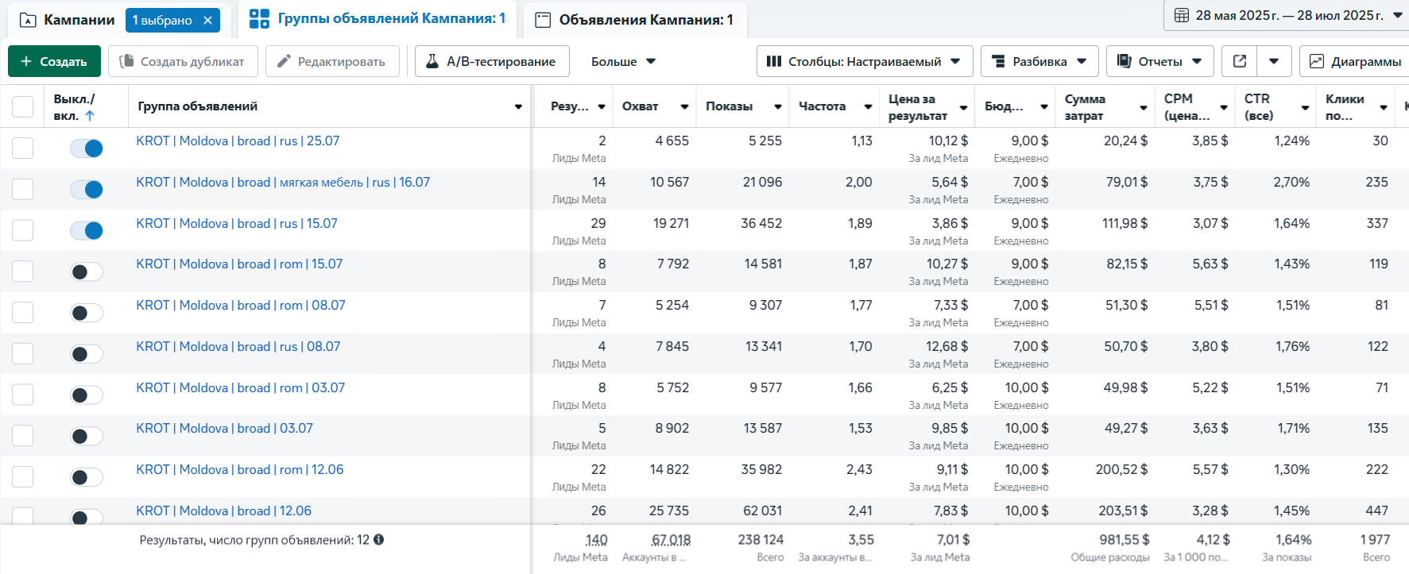Click the calendar icon in date range picker
Viewport: 1409px width, 574px height.
1181,15
